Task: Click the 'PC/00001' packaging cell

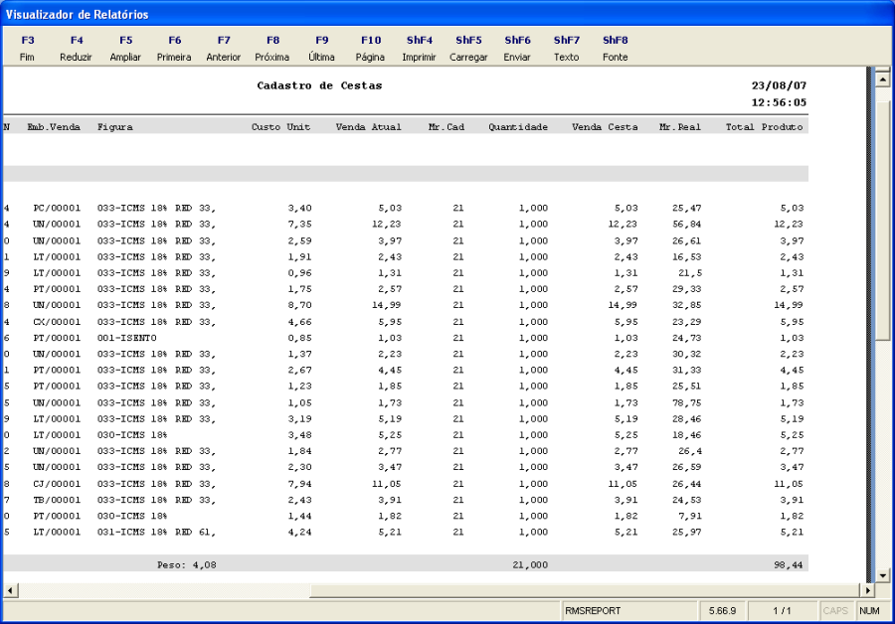Action: (x=57, y=209)
